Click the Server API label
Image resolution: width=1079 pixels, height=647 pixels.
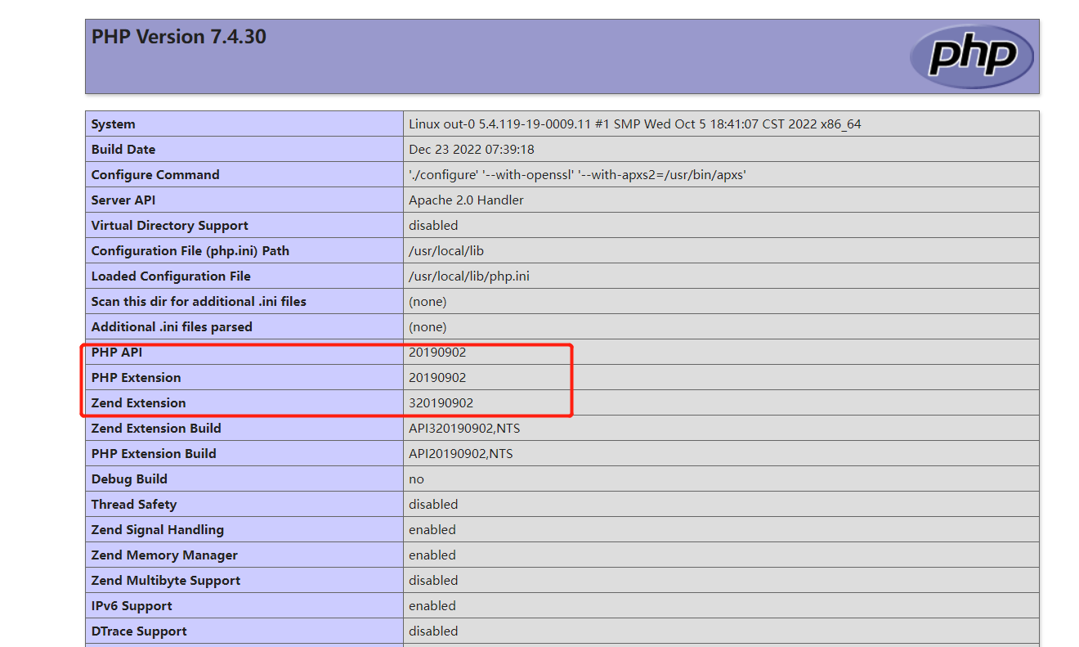(123, 200)
